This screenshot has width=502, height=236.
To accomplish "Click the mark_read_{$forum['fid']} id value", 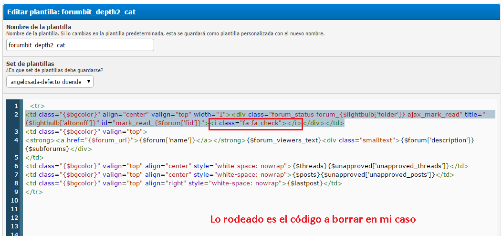I will (158, 123).
